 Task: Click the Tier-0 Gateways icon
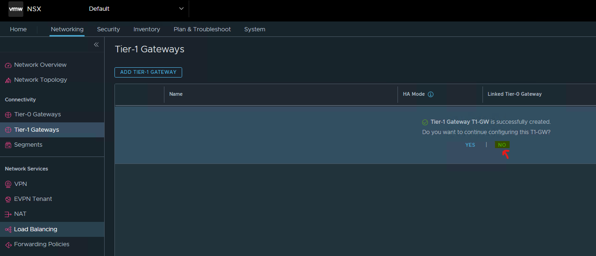(x=8, y=115)
